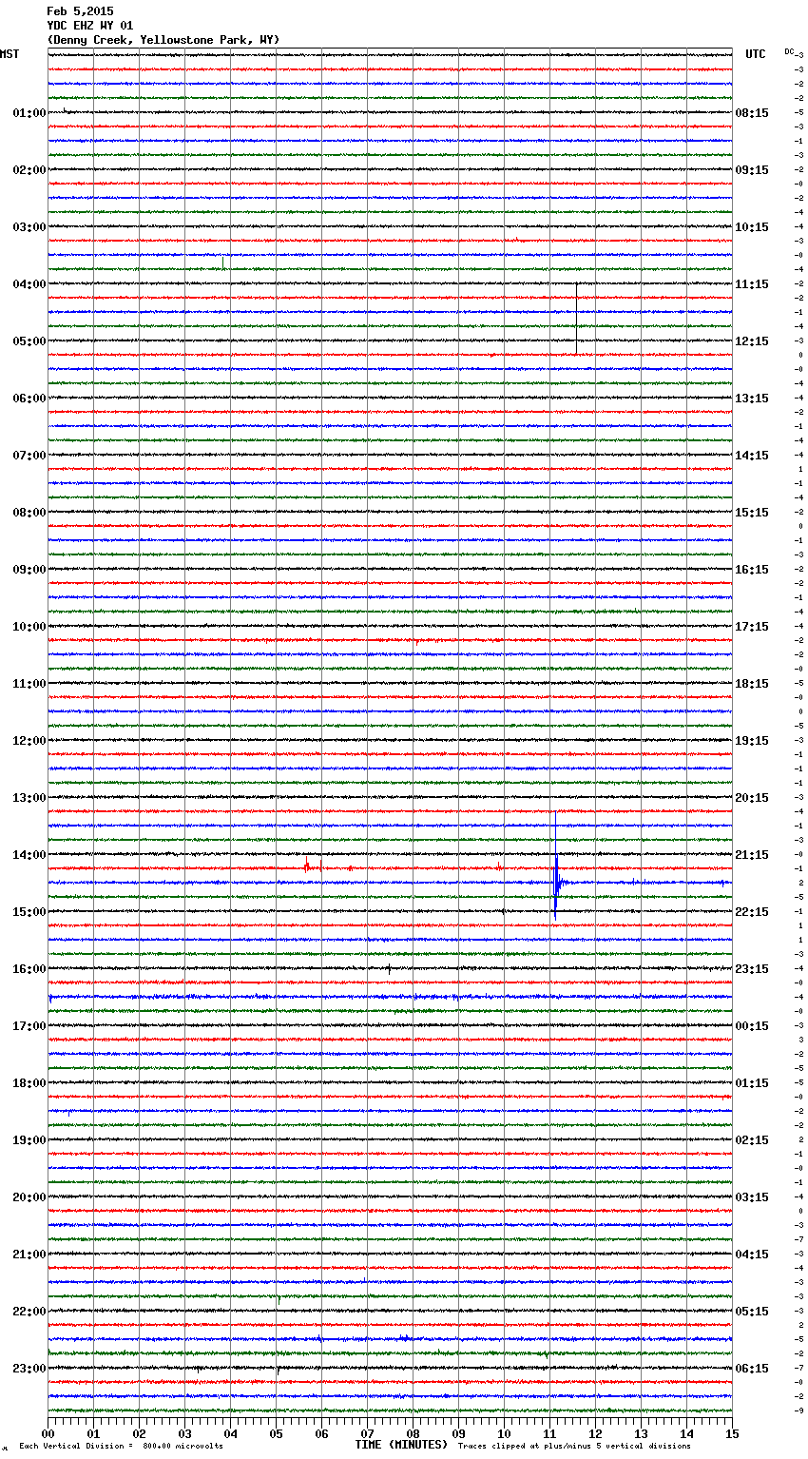
Task: Select the 01:00 MST time label
Action: (x=29, y=113)
